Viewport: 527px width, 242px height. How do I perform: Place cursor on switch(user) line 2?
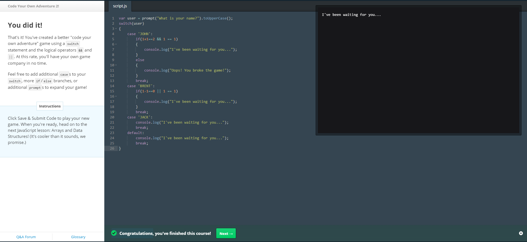[x=131, y=24]
